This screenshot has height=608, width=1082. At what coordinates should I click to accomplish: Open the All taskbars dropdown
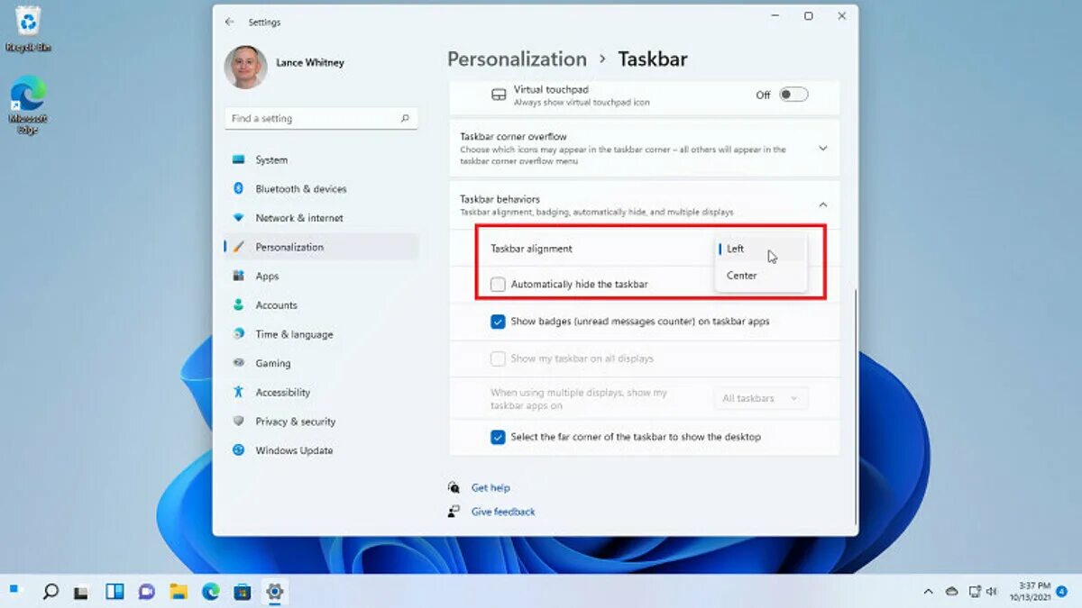point(761,398)
